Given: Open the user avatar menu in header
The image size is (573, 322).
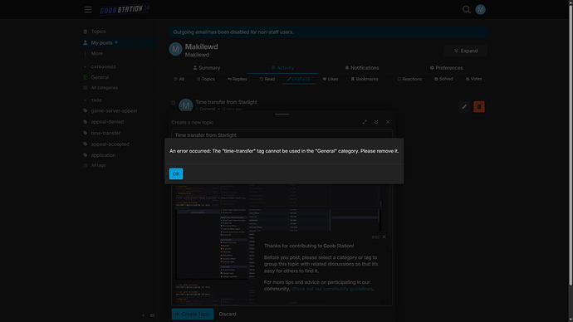Looking at the screenshot, I should tap(480, 9).
